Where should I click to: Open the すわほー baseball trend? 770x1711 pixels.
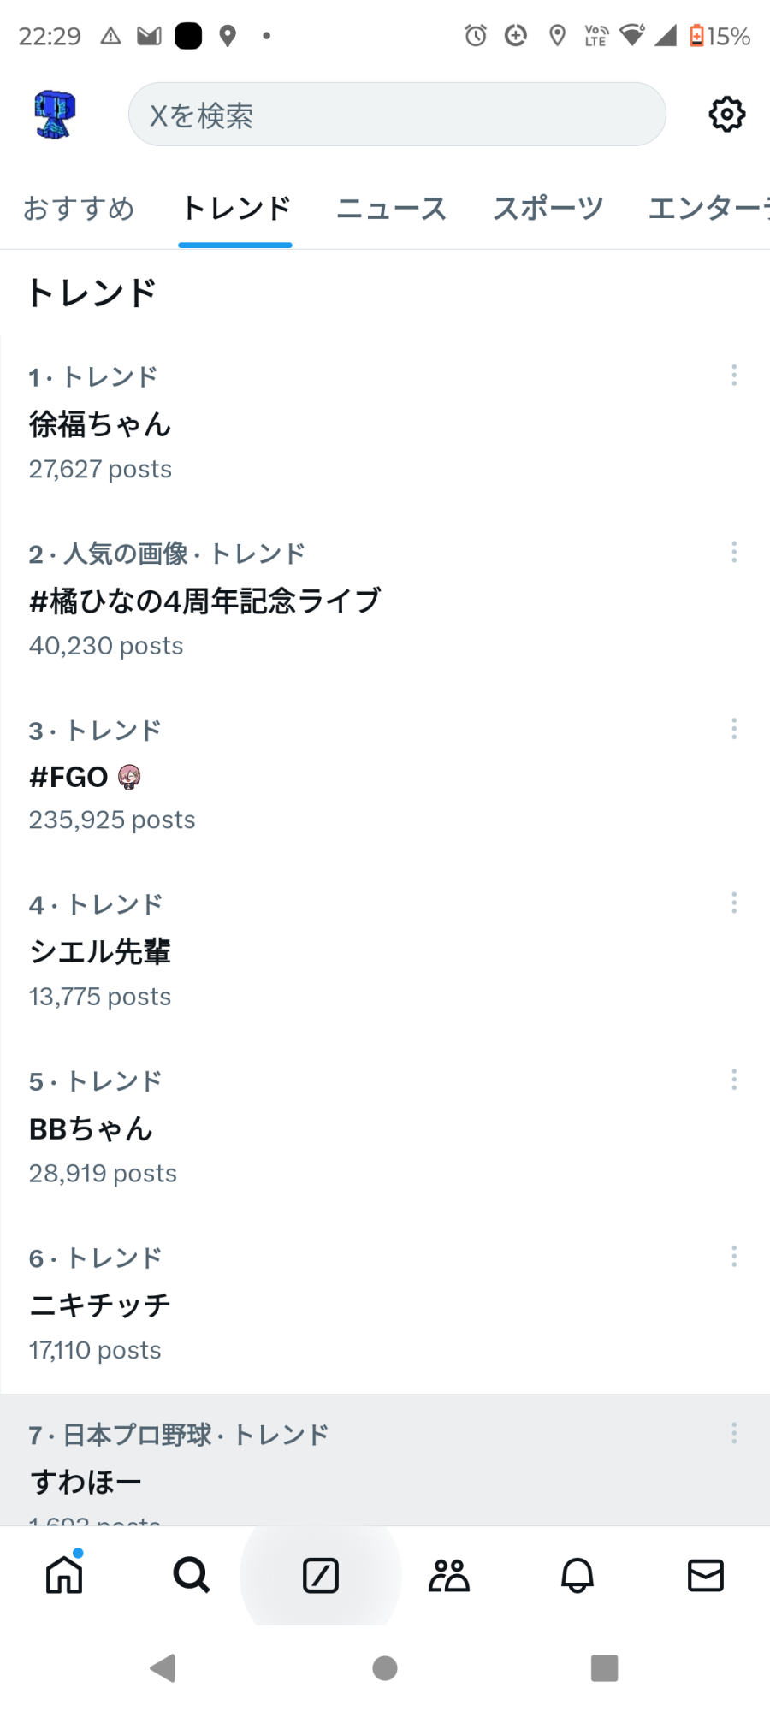(86, 1482)
